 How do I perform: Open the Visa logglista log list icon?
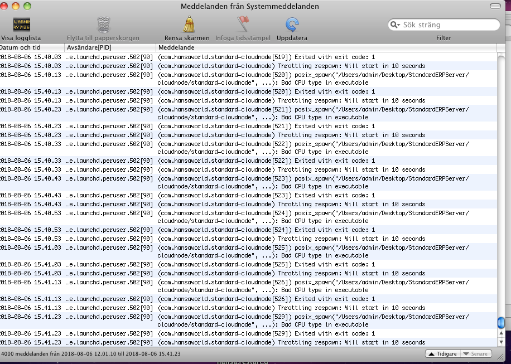pyautogui.click(x=22, y=25)
